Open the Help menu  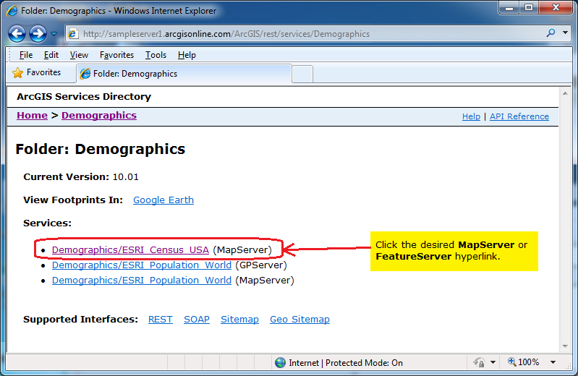187,55
